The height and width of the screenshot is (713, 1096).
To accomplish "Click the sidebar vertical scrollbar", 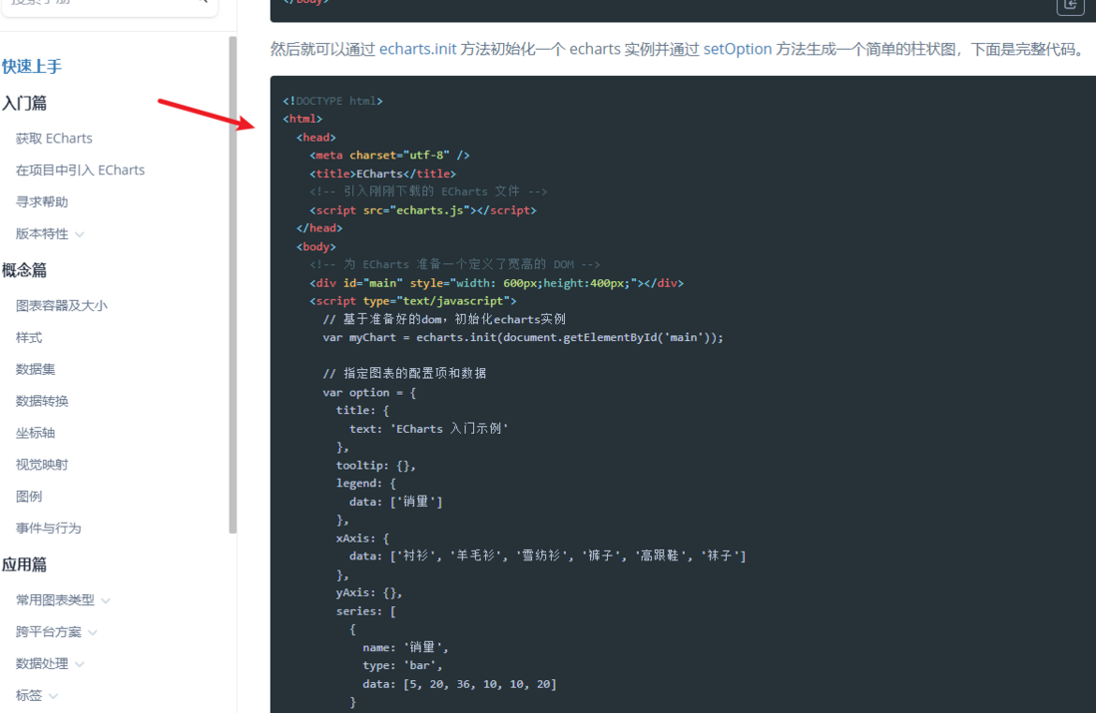I will (233, 285).
